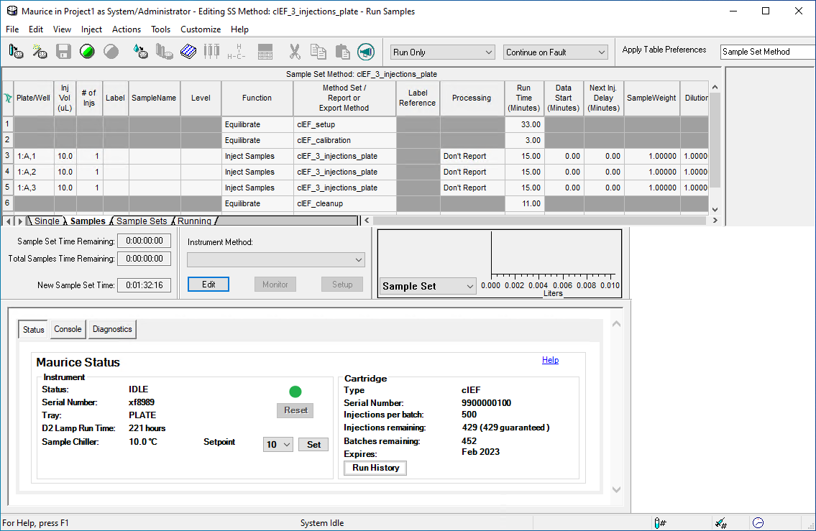
Task: Click the teal megaphone toolbar icon
Action: 366,52
